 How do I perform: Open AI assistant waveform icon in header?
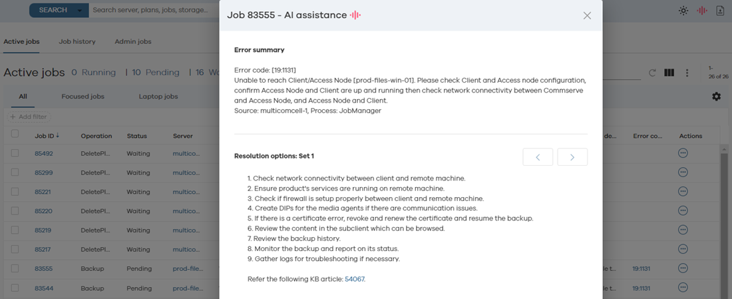click(702, 11)
